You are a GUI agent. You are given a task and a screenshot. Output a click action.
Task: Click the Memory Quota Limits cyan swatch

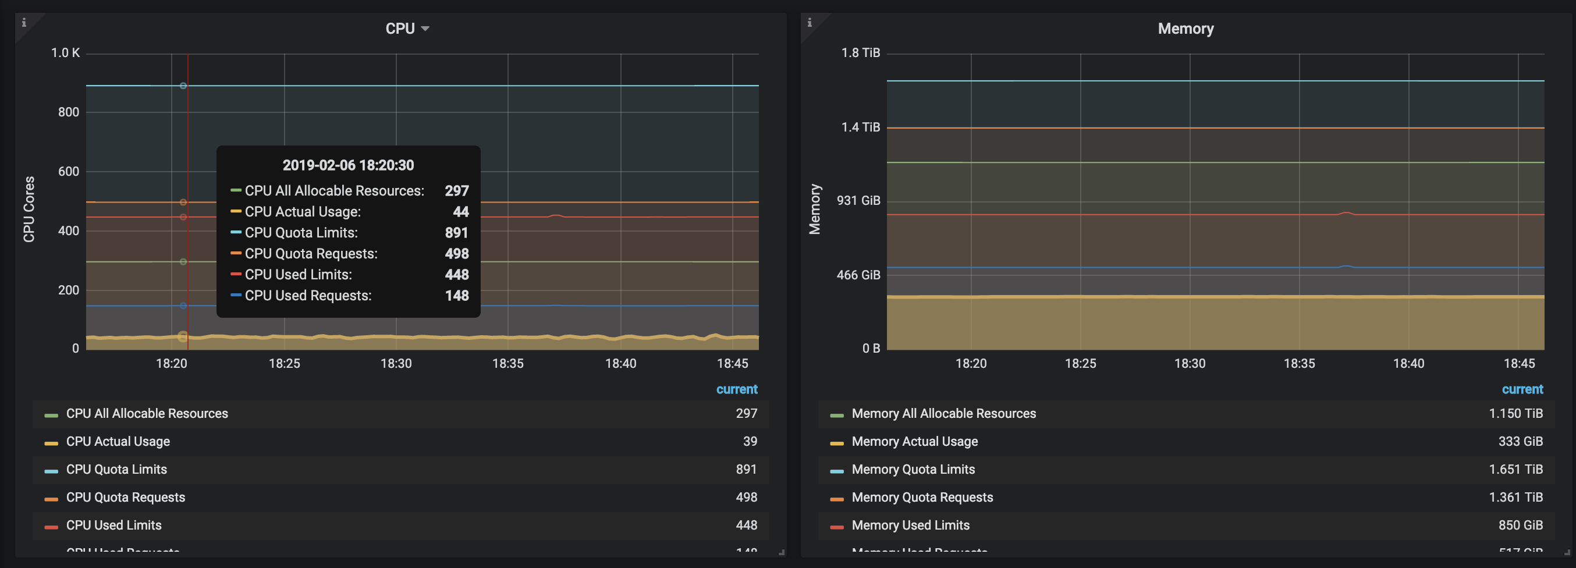point(836,471)
